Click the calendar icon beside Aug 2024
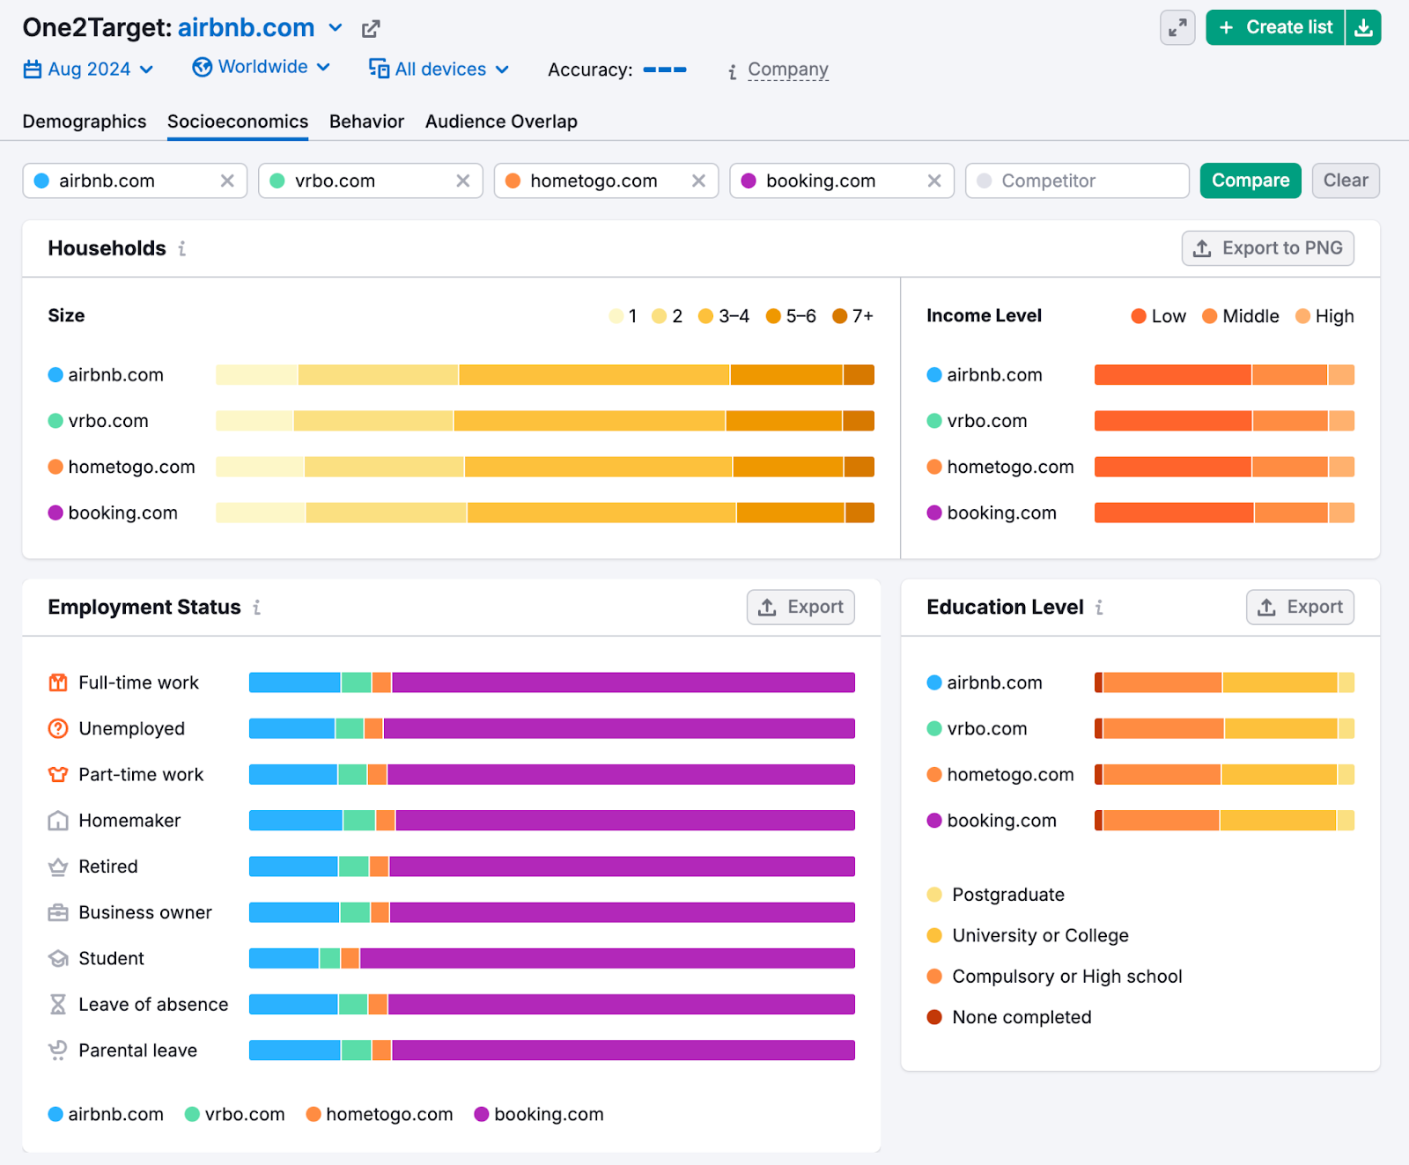Screen dimensions: 1409x1165 [x=33, y=69]
